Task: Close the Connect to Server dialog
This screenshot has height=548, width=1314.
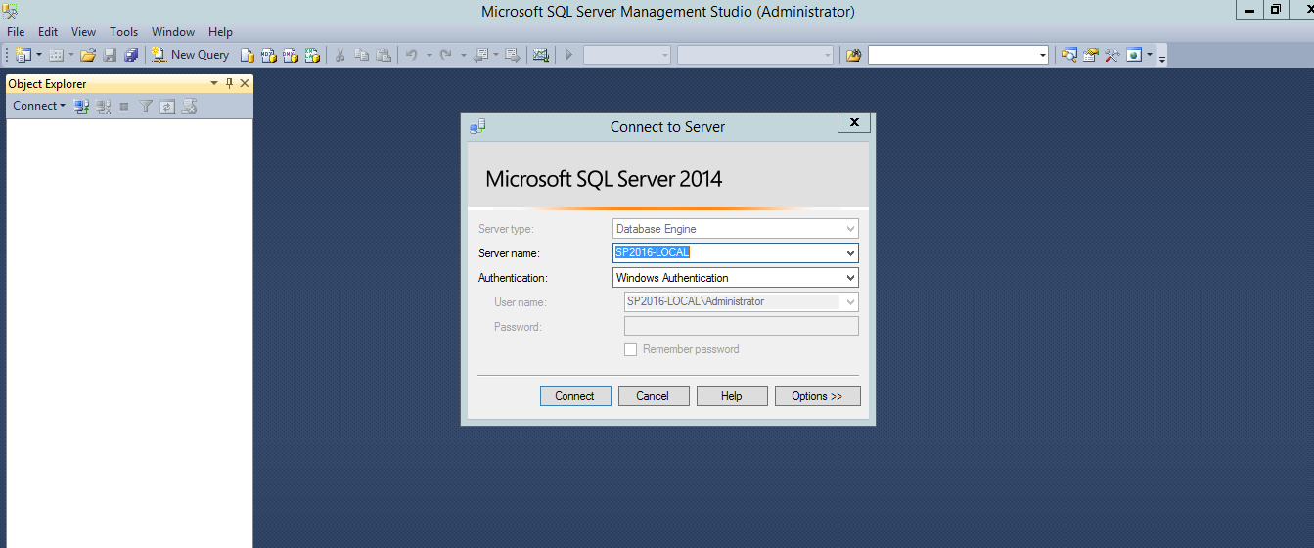Action: (x=854, y=122)
